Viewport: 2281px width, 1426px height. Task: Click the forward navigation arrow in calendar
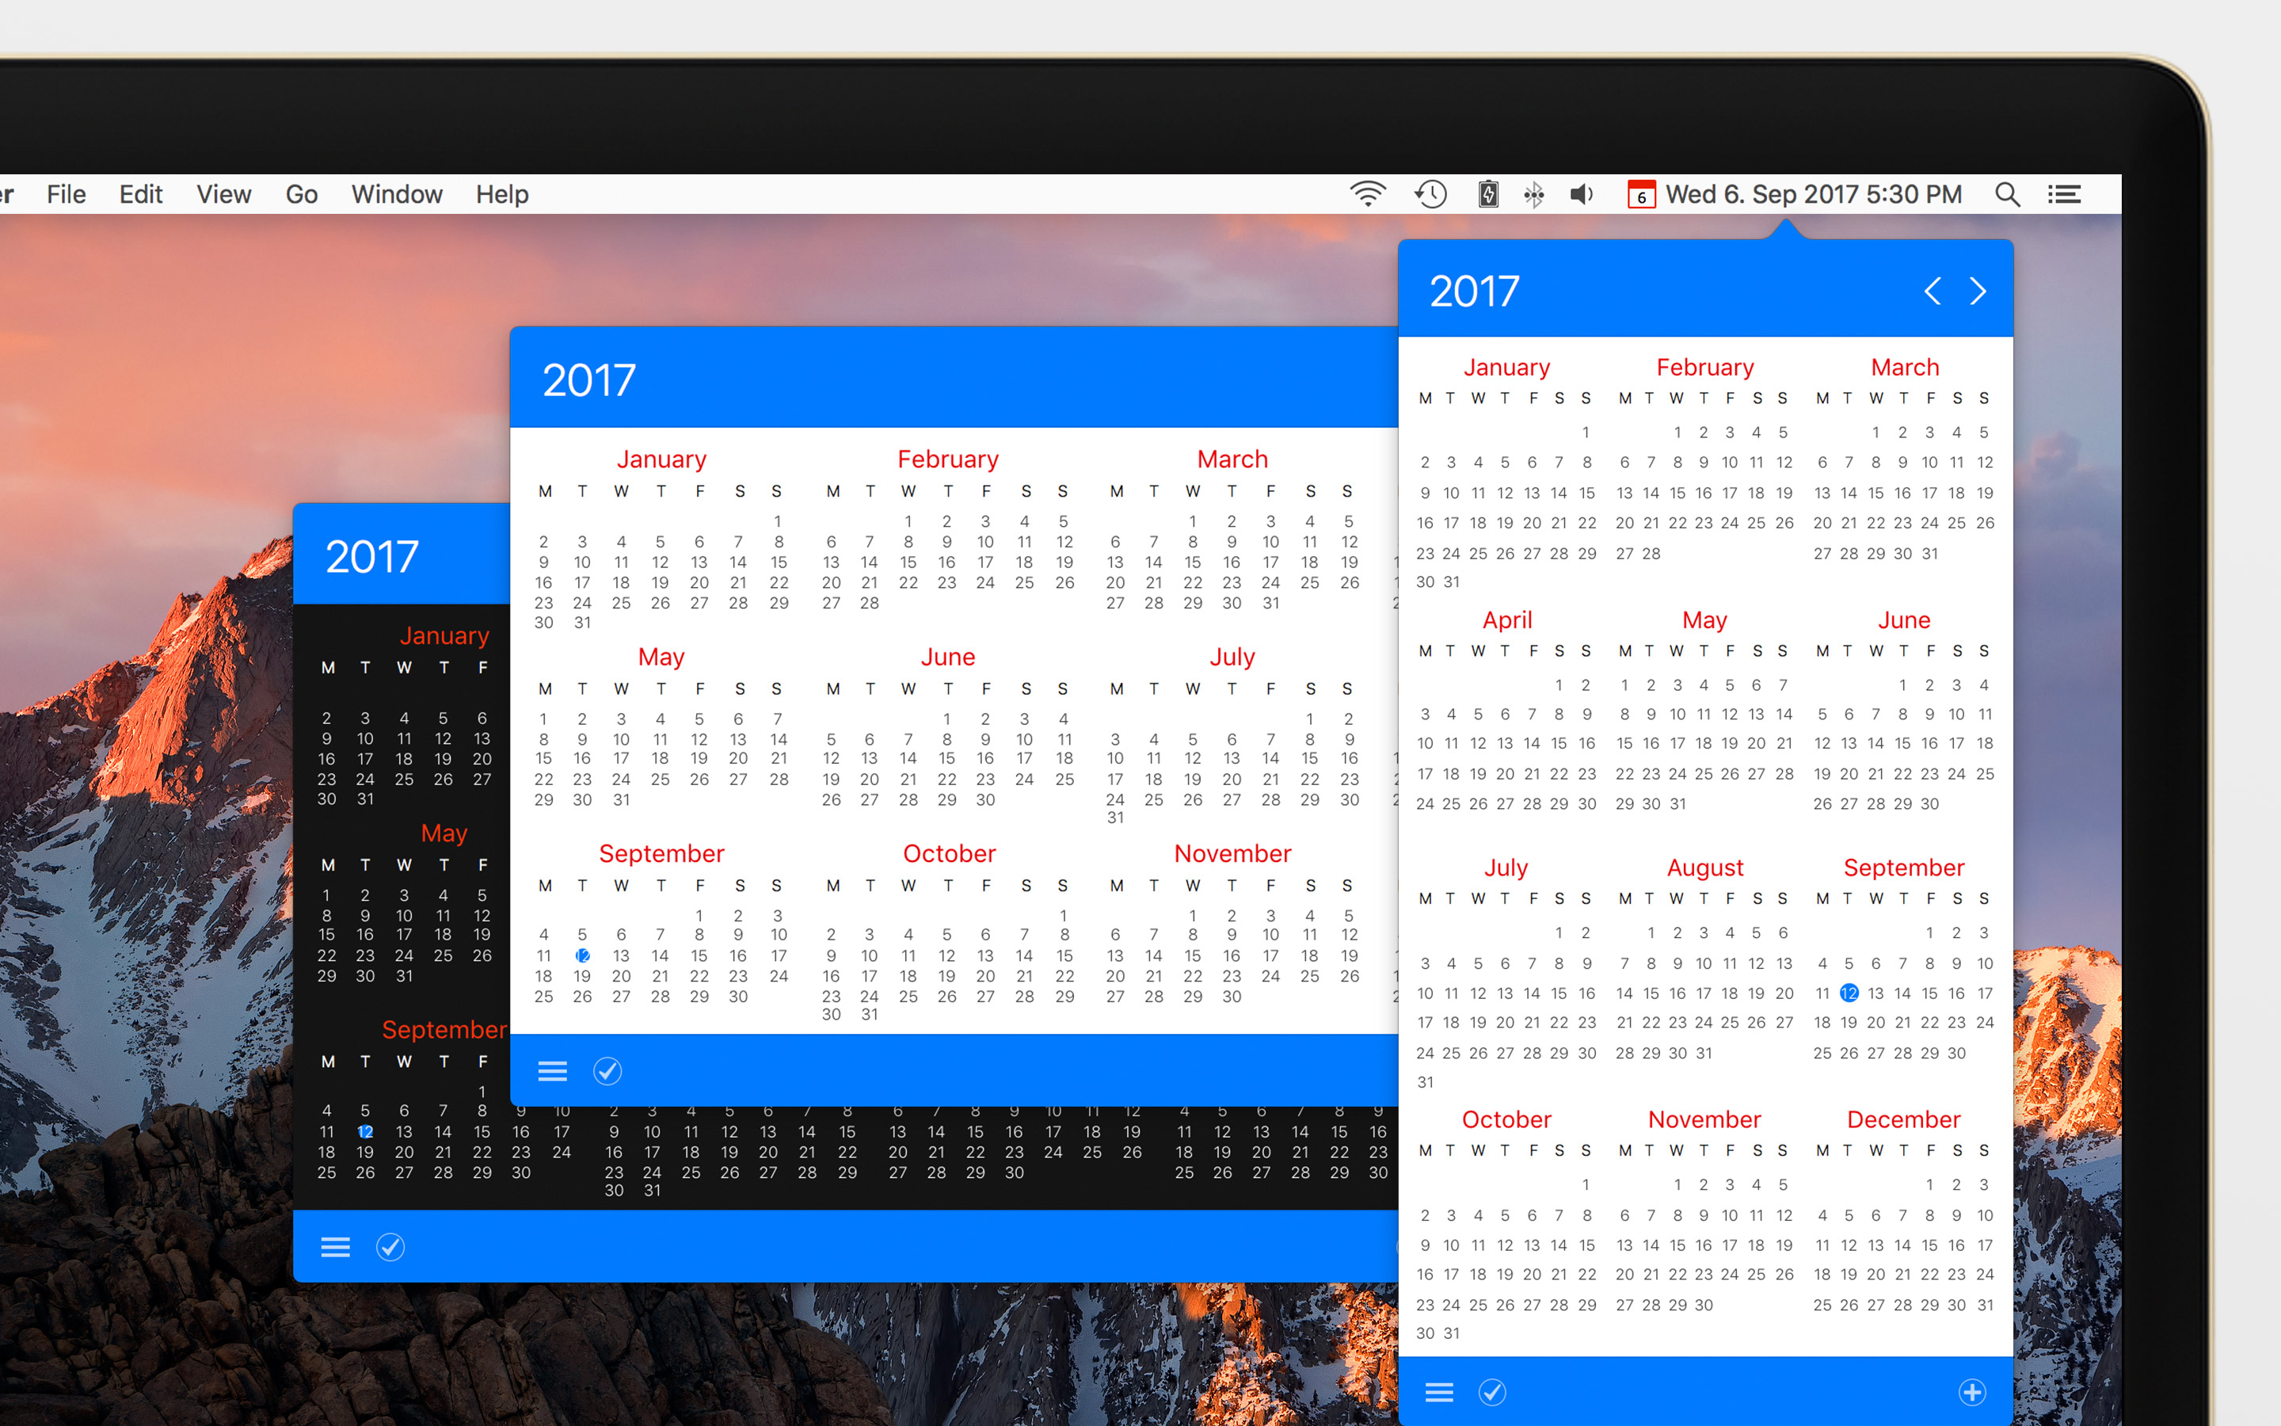tap(1977, 291)
